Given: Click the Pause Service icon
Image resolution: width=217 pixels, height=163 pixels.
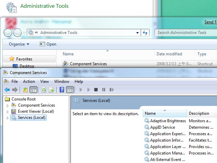Looking at the screenshot, I should [x=104, y=90].
